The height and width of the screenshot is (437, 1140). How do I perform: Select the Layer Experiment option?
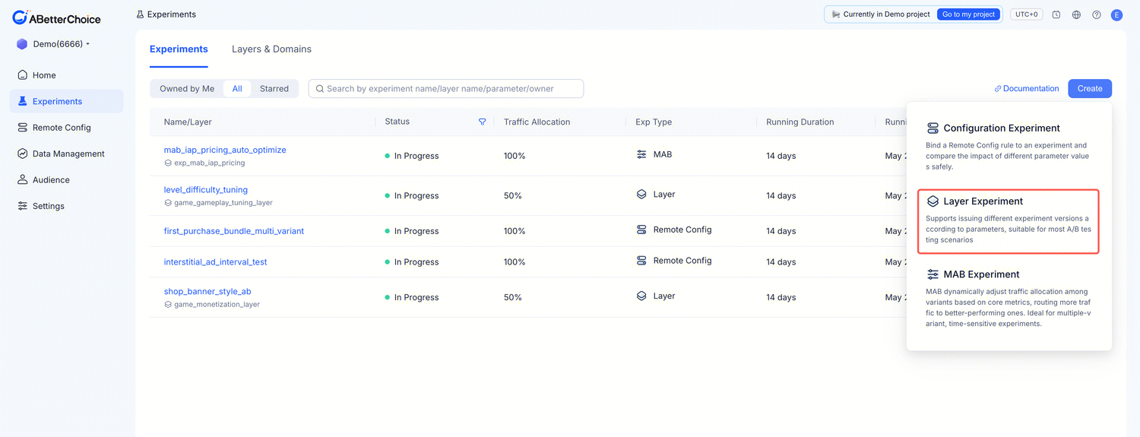click(x=1009, y=221)
